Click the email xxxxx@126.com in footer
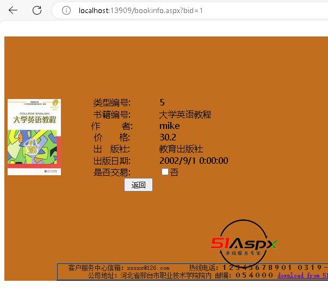Screen dimensions: 328x302 coord(148,268)
